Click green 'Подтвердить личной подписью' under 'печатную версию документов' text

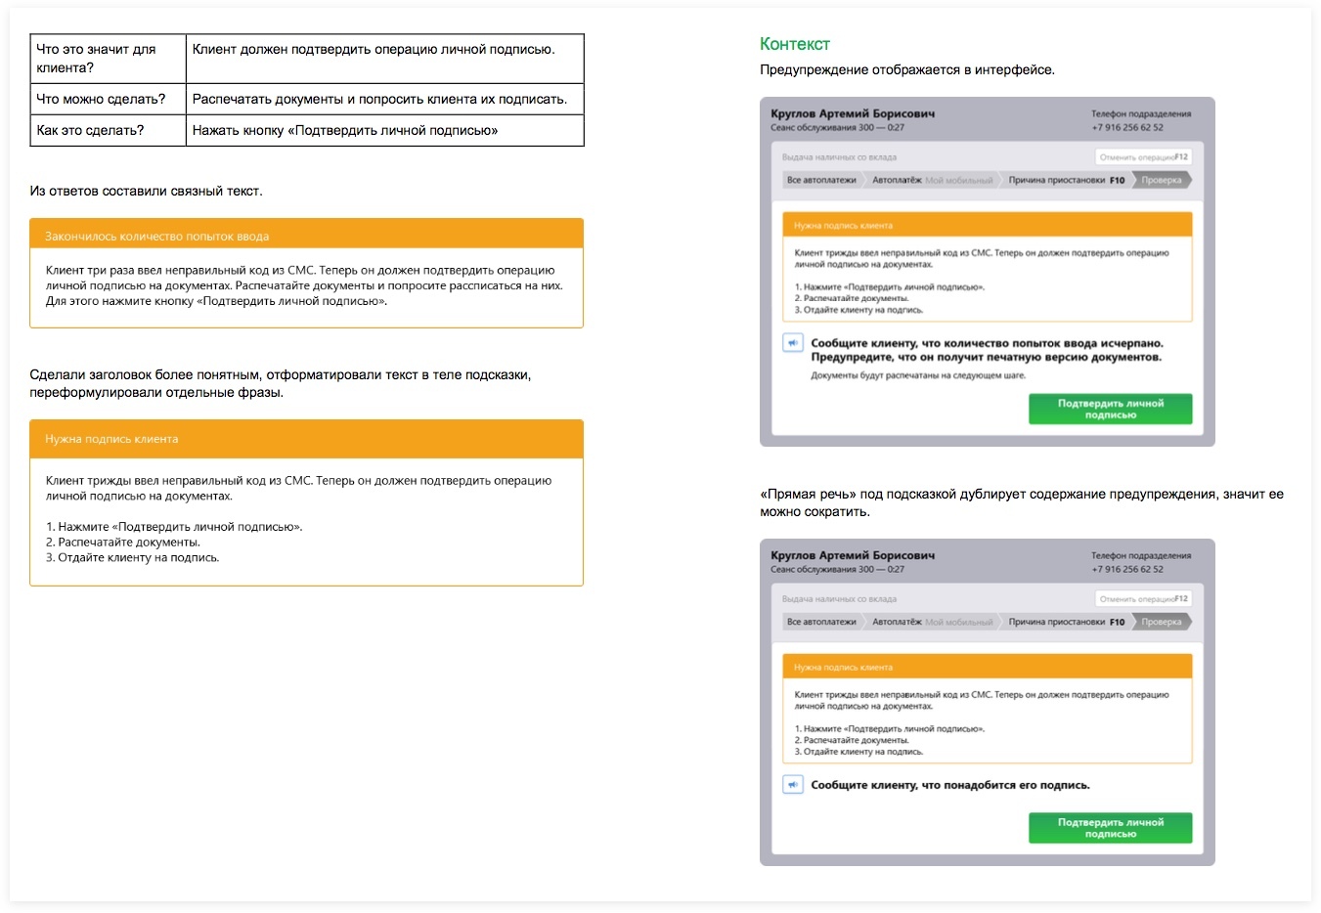[x=1110, y=409]
